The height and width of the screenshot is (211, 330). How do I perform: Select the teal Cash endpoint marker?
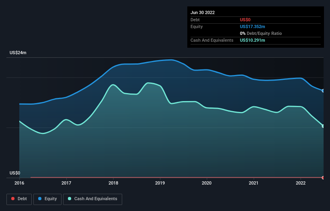click(323, 126)
